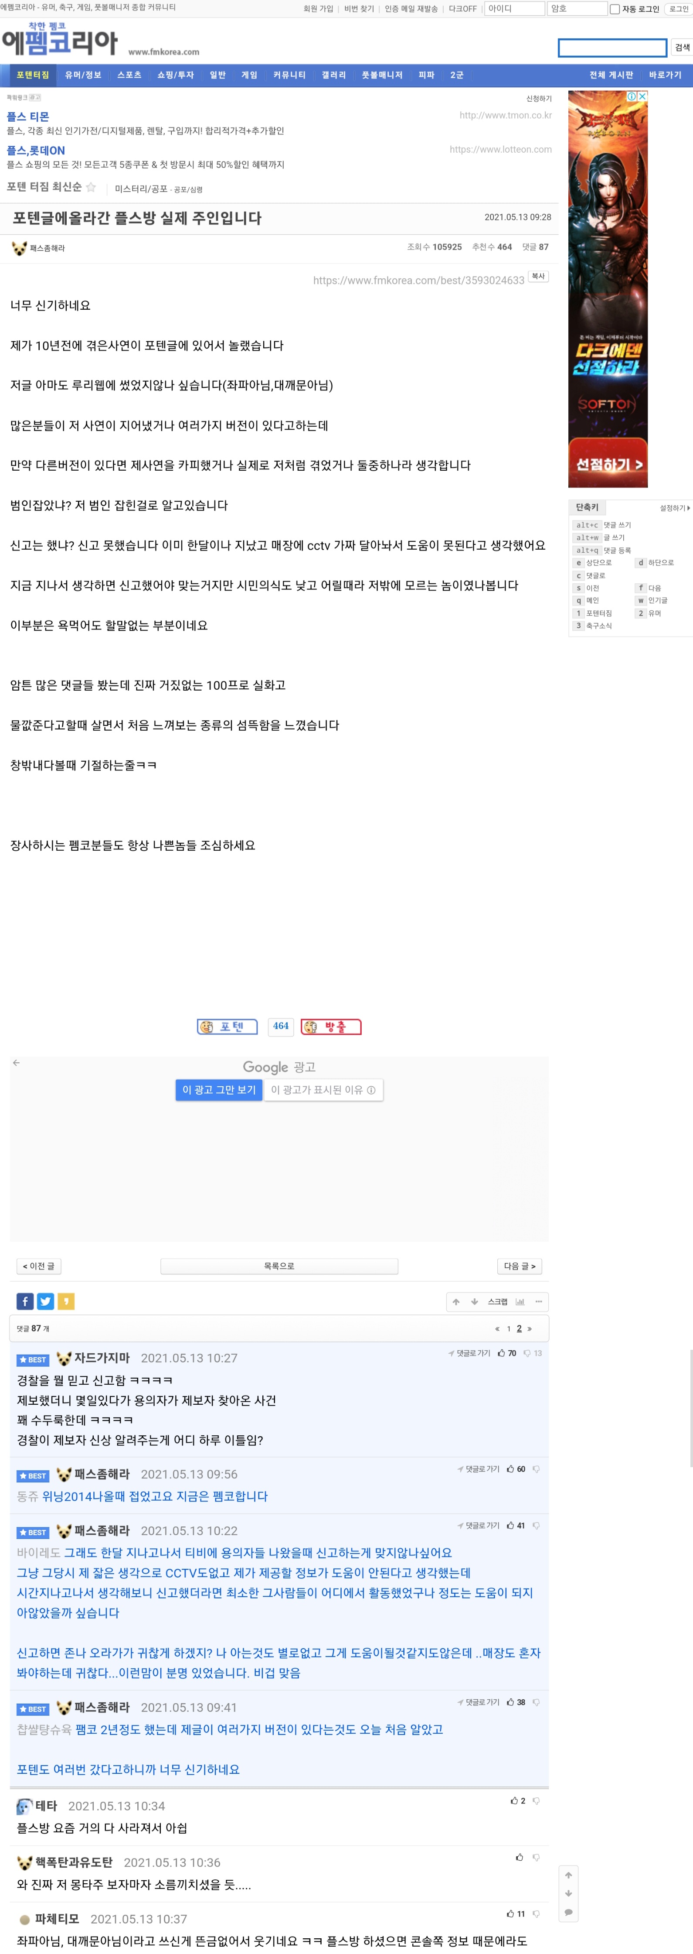The image size is (693, 1954).
Task: Toggle the 자동 로그인 checkbox
Action: (x=615, y=9)
